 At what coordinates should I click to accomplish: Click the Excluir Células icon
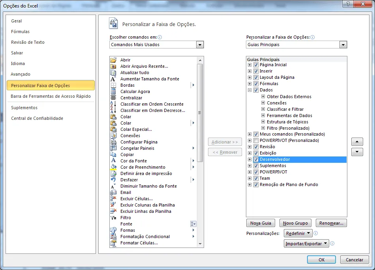pos(113,199)
